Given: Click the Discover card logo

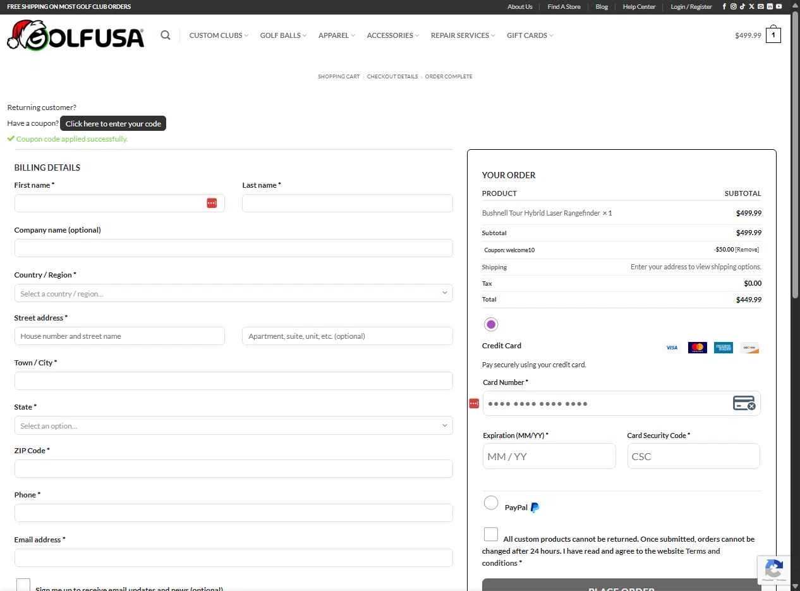Looking at the screenshot, I should (x=749, y=348).
